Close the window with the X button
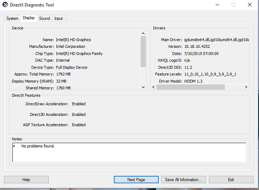259x190 pixels. 250,5
